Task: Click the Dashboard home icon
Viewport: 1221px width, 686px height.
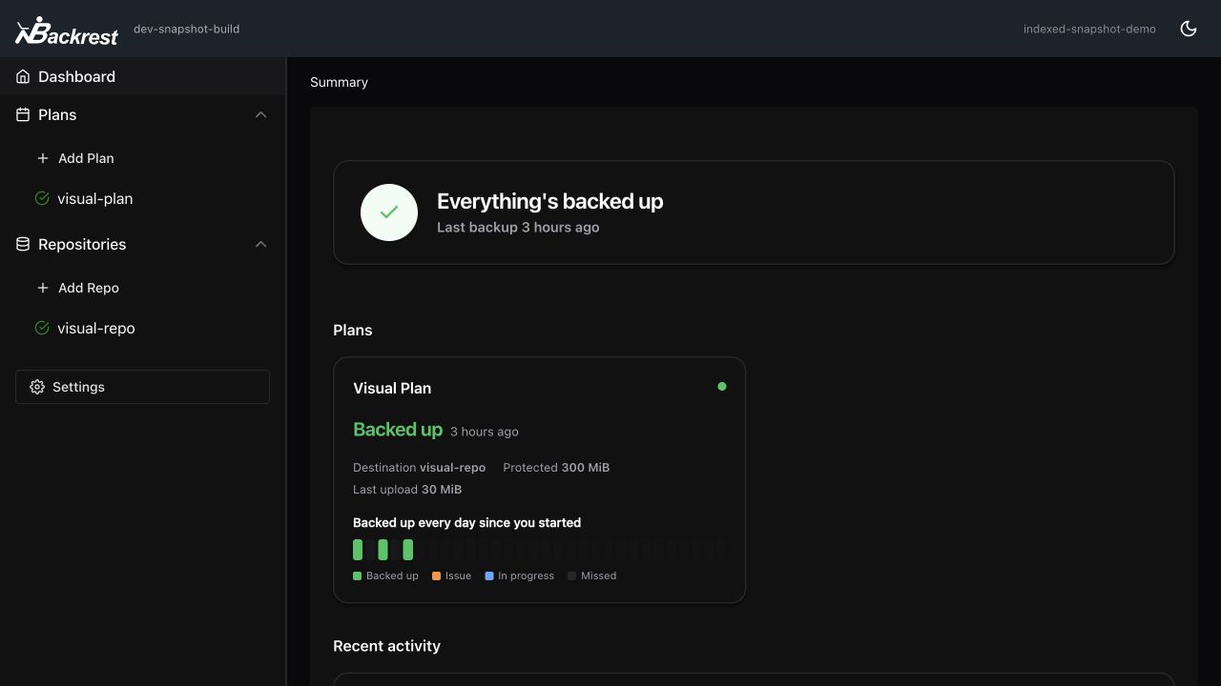Action: pos(23,76)
